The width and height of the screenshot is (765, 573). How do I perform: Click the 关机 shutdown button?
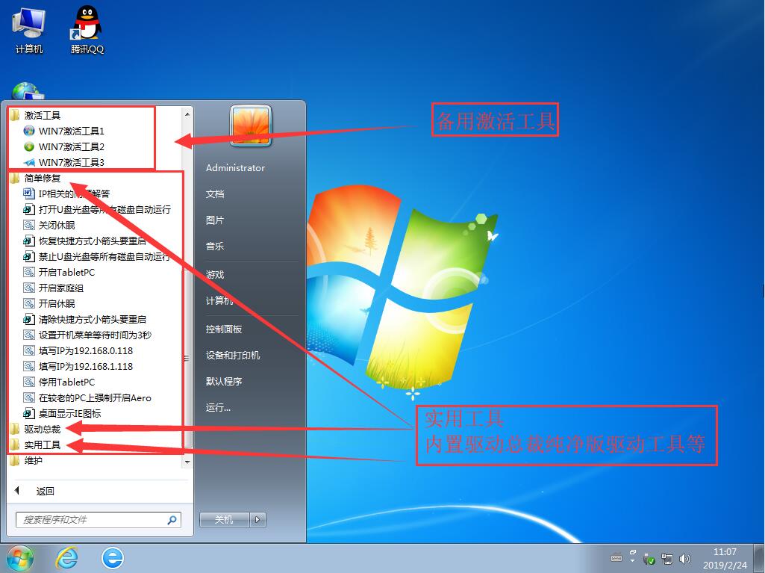tap(225, 520)
